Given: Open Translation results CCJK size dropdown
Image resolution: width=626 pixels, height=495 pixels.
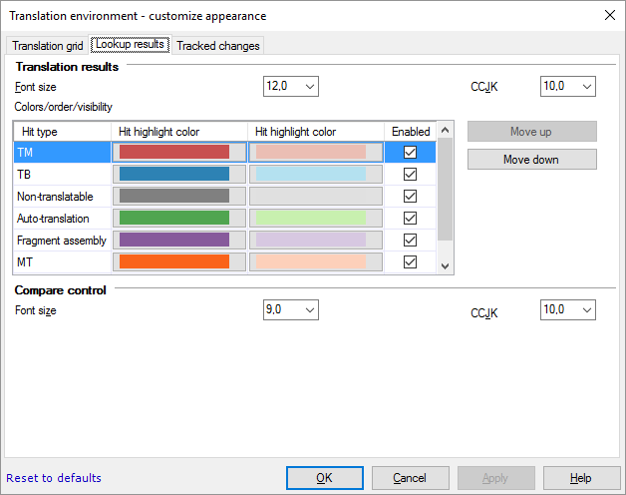Looking at the screenshot, I should 568,87.
